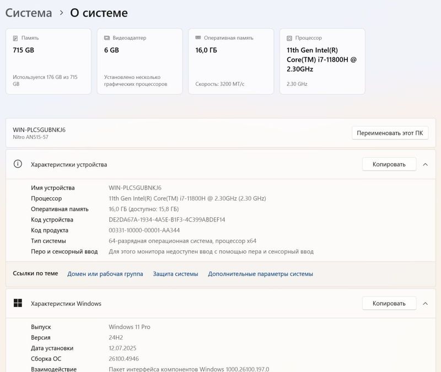Click the Используется 176 GB из 715 GB text
441x372 pixels.
pyautogui.click(x=45, y=80)
